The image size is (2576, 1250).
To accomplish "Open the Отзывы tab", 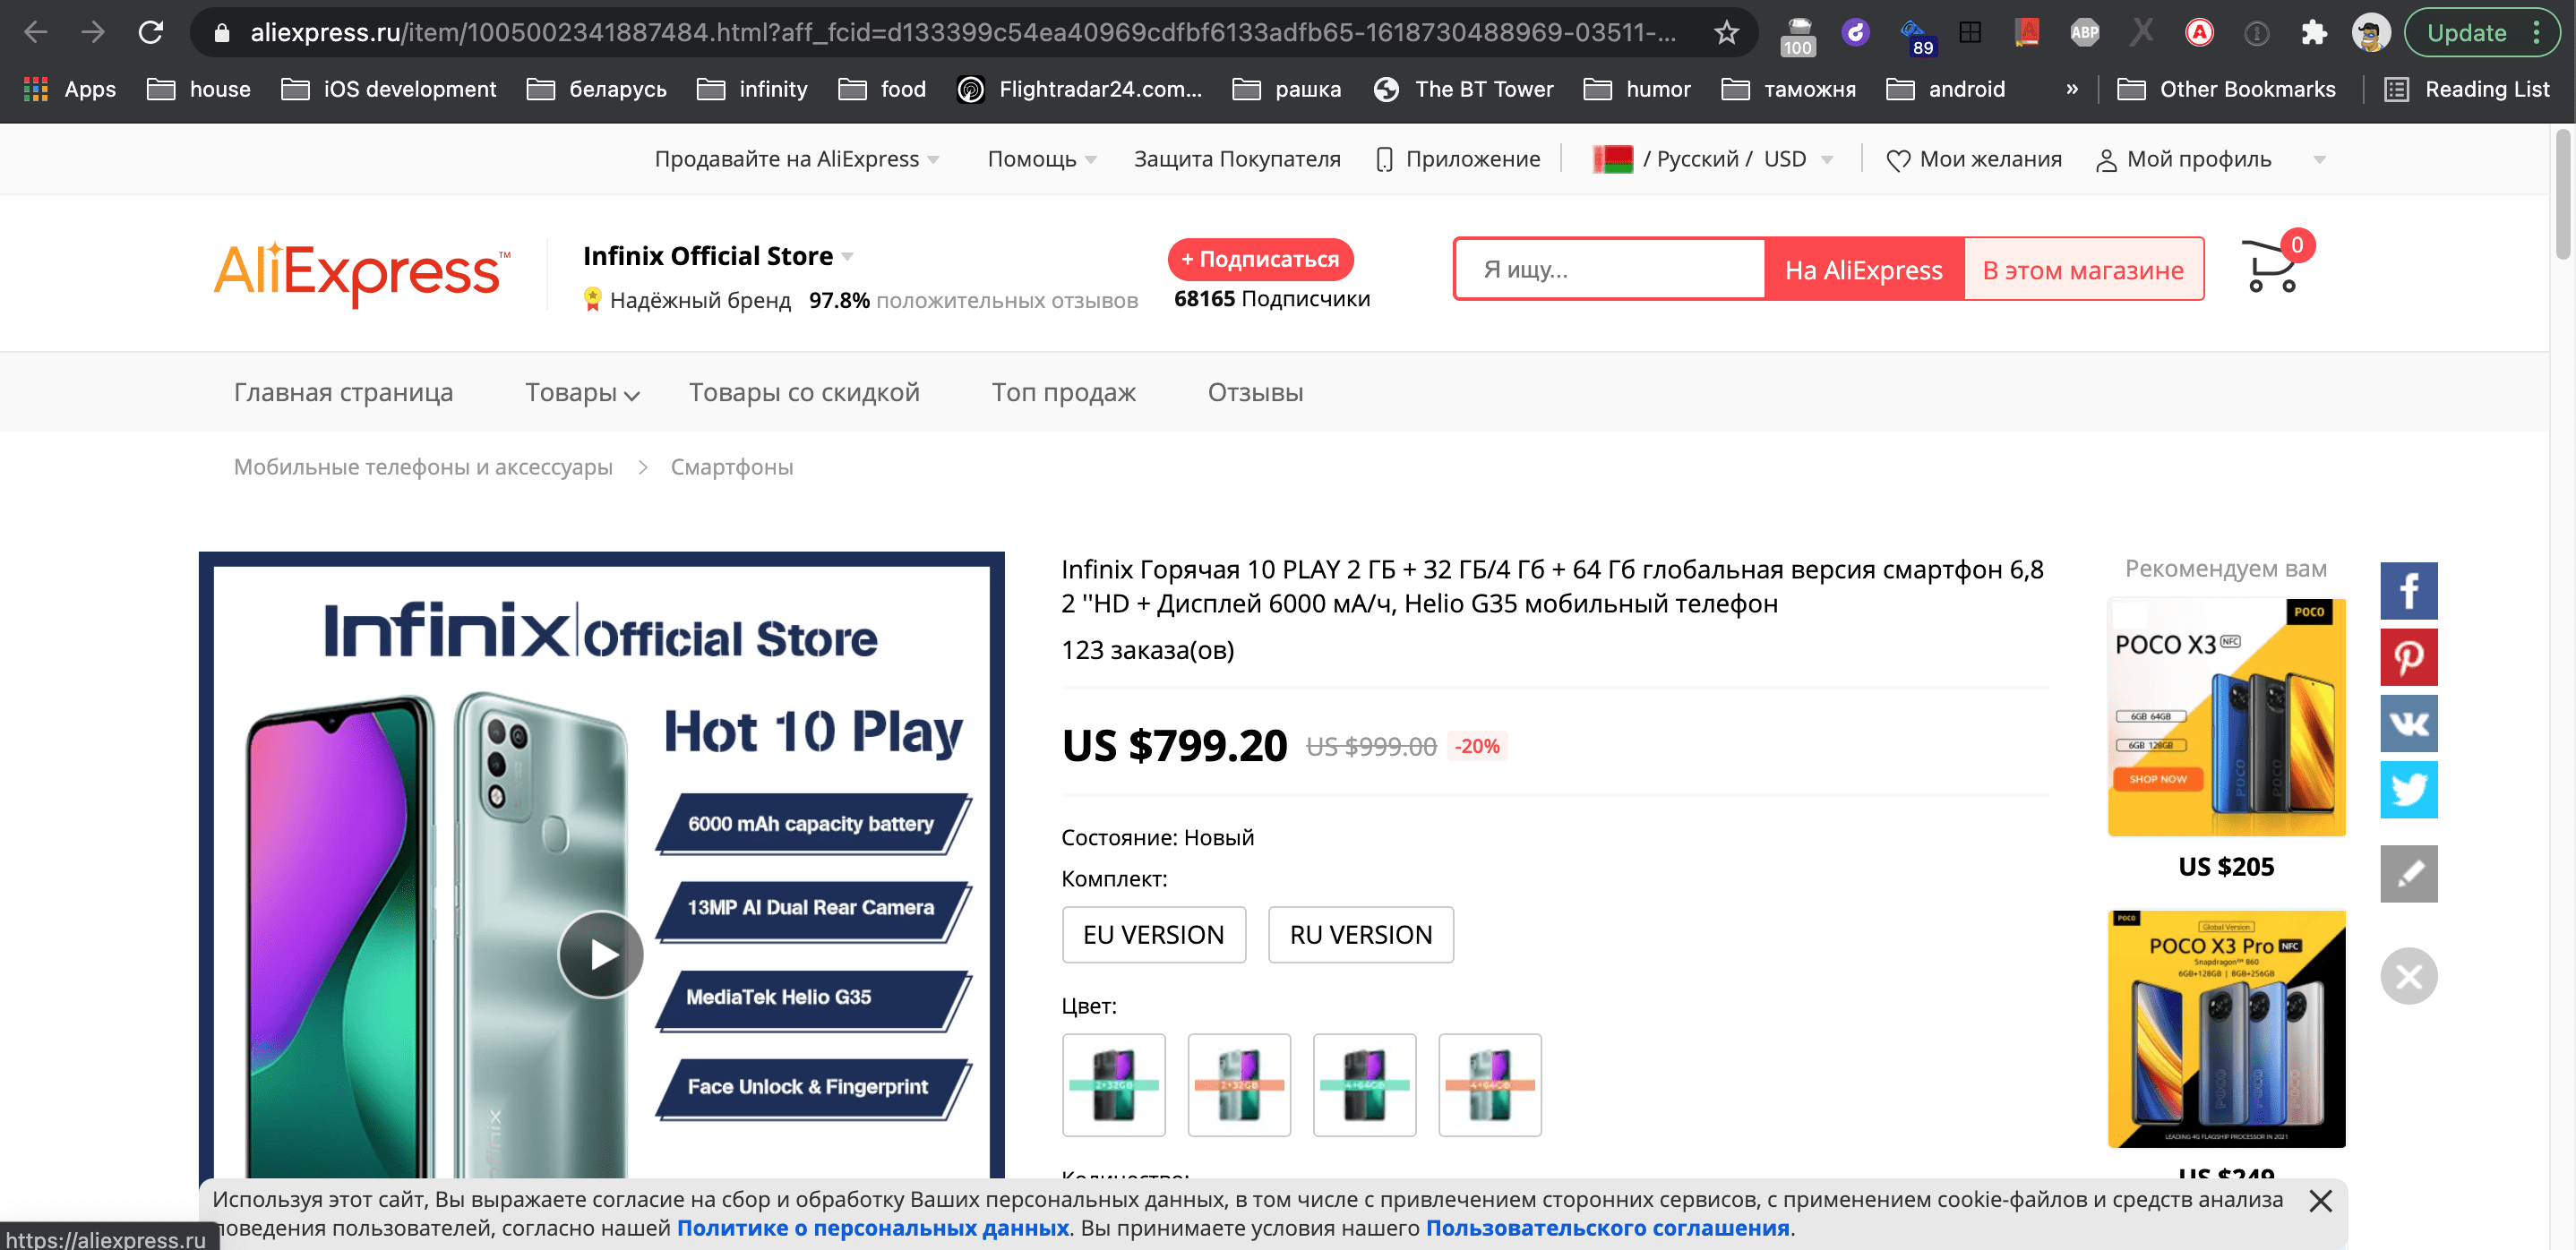I will coord(1255,392).
